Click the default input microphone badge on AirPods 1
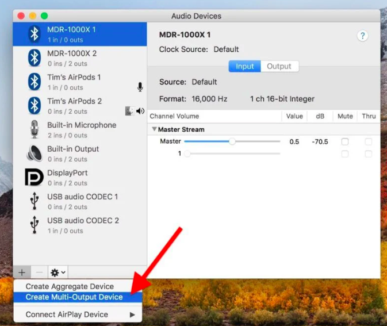Viewport: 387px width, 326px height. [x=140, y=87]
